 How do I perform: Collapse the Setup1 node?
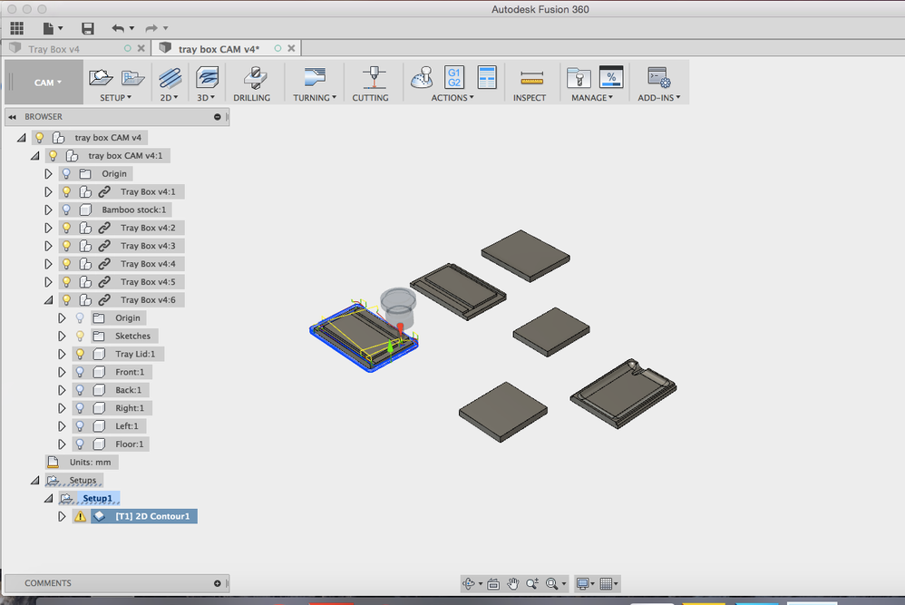[x=48, y=498]
